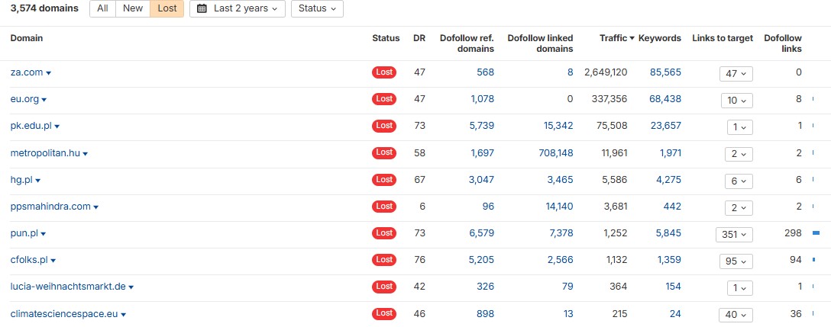Expand the caret next to climatesciencespace.eu

(x=124, y=316)
